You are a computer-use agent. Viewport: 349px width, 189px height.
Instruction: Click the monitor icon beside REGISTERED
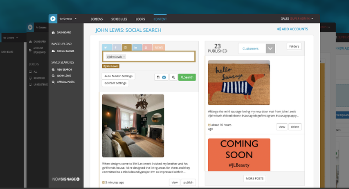(30, 78)
